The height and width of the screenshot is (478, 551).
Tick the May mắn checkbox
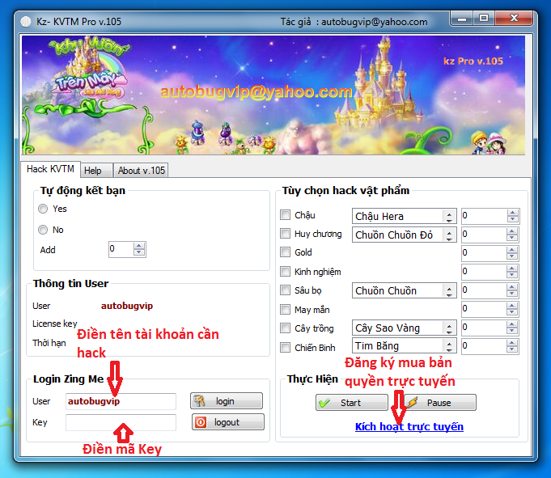coord(285,309)
